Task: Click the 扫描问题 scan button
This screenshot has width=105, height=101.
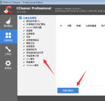Action: click(68, 90)
